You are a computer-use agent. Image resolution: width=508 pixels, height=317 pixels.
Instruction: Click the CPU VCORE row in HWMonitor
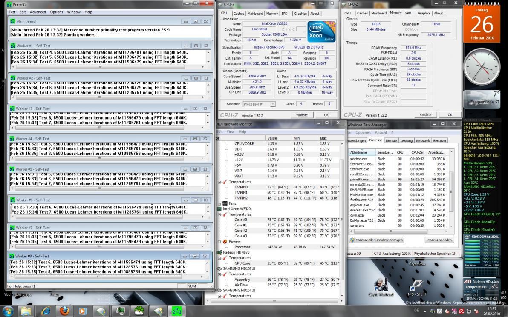point(278,144)
